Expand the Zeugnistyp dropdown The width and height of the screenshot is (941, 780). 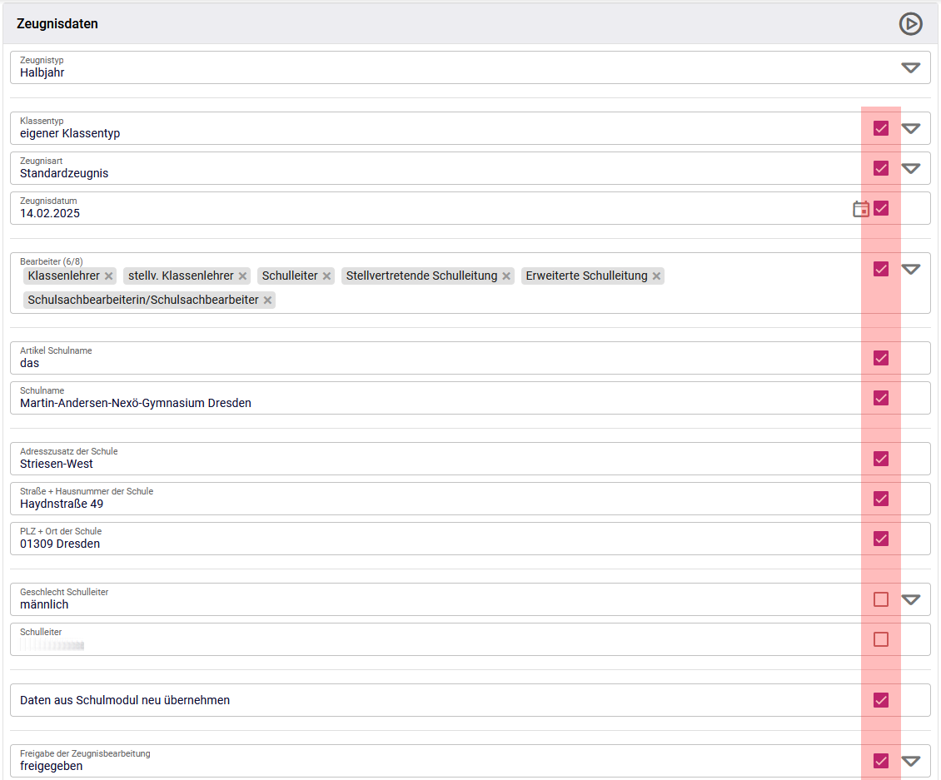[x=911, y=67]
